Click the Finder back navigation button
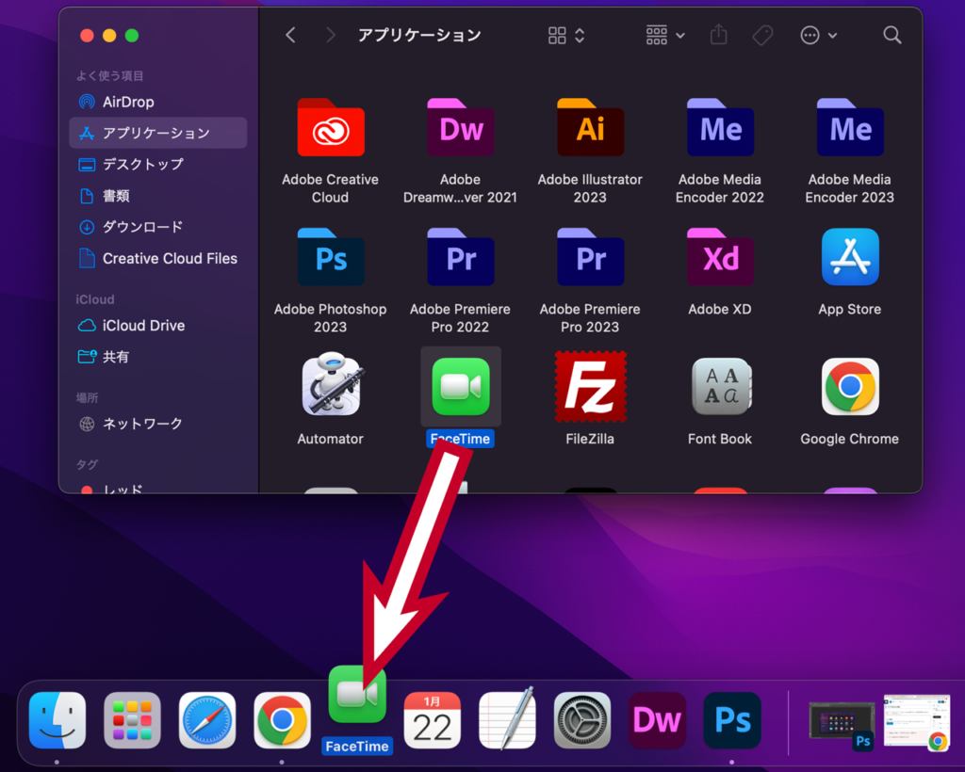This screenshot has height=772, width=965. (x=290, y=36)
